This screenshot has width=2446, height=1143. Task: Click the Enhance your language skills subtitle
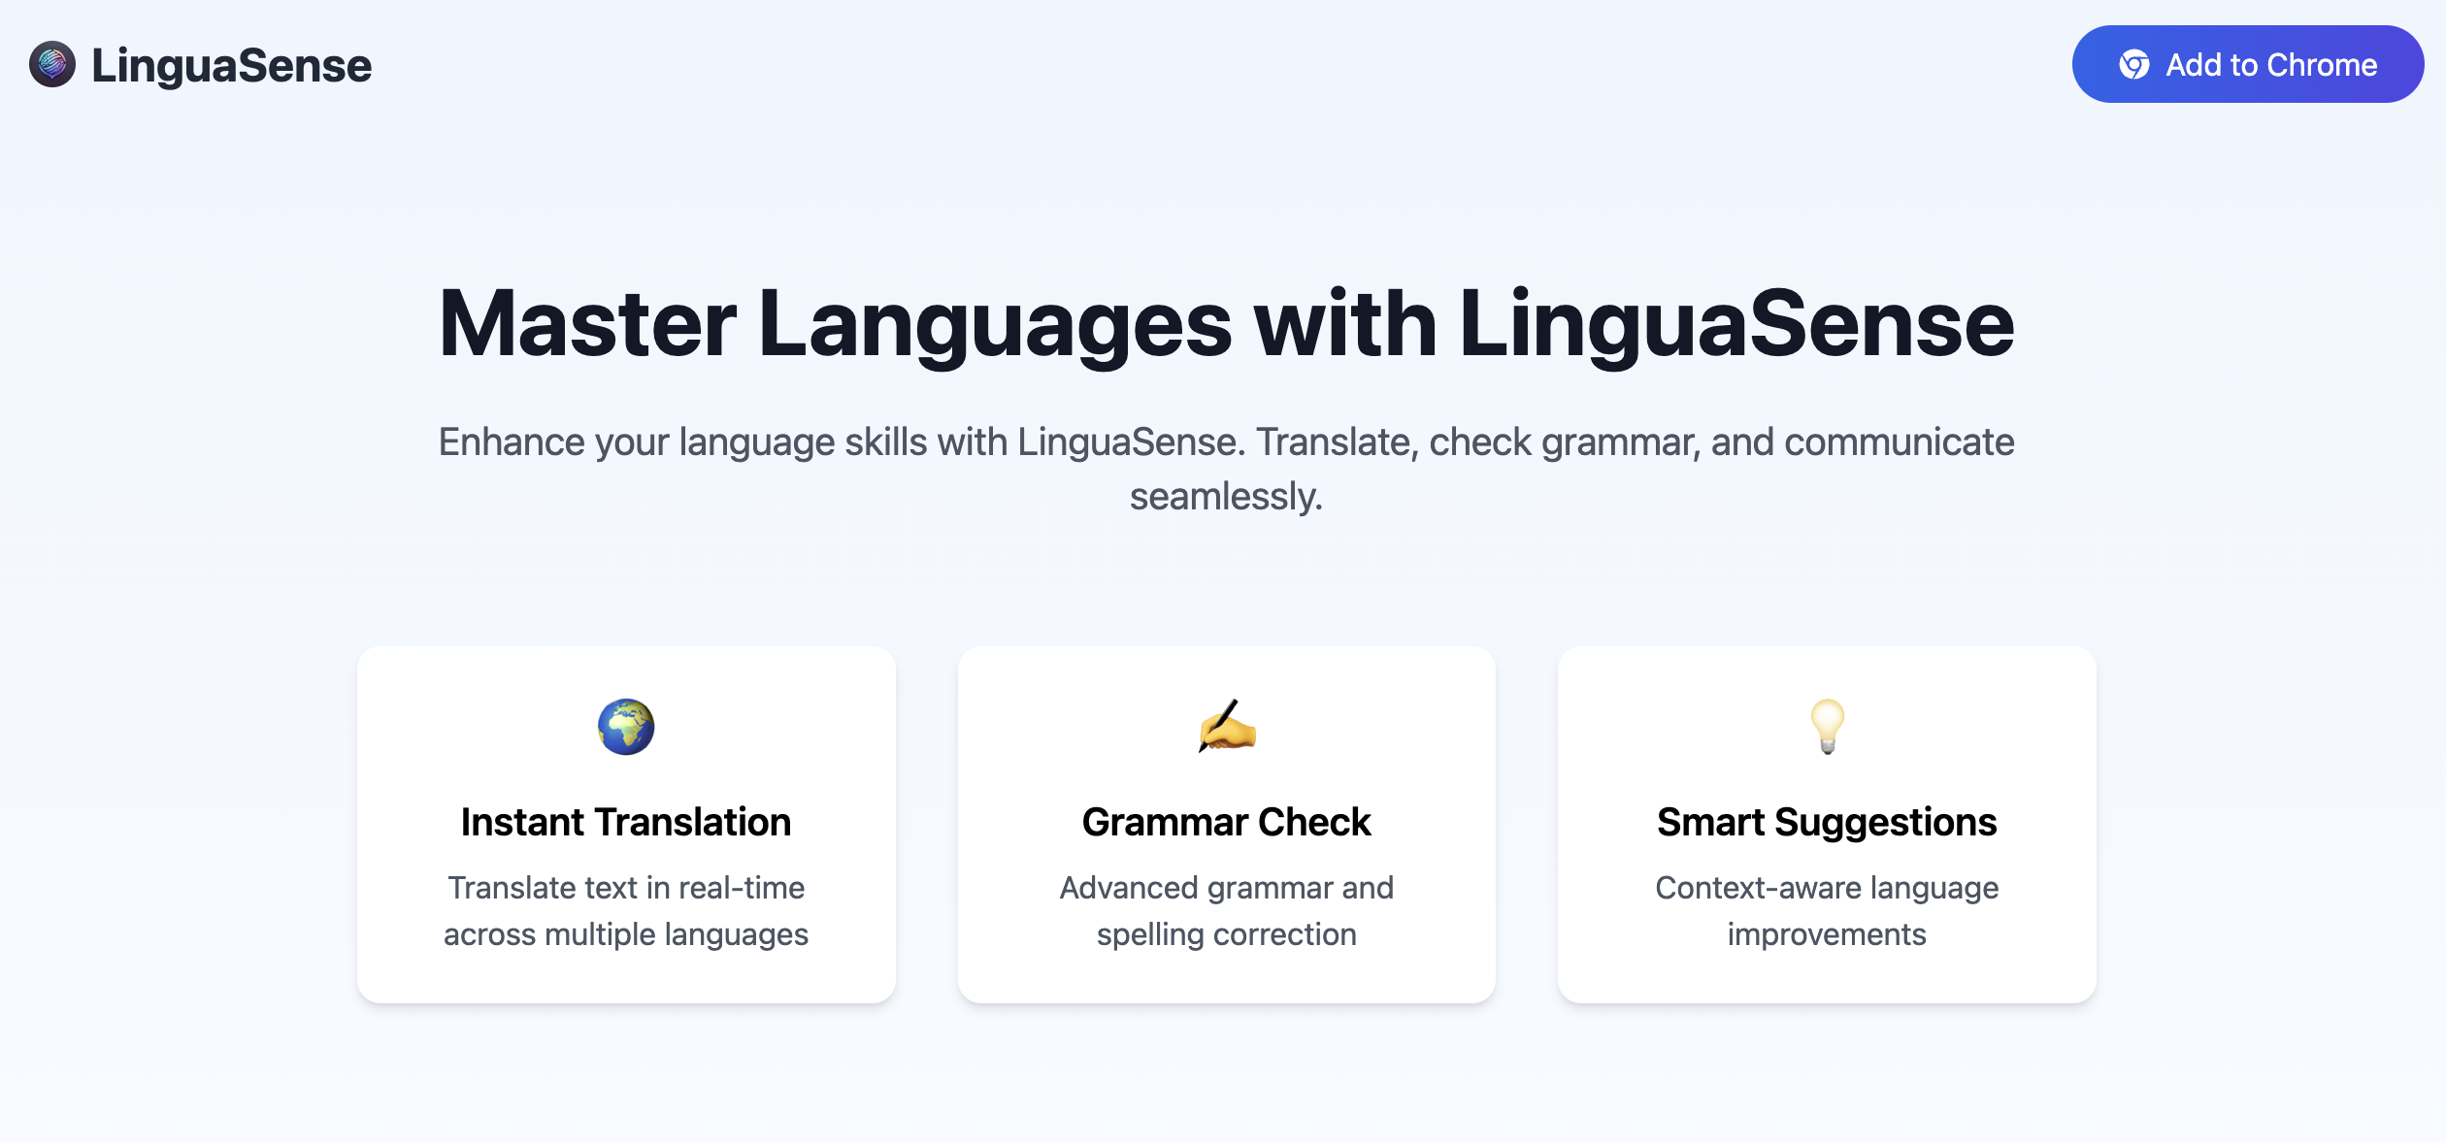(x=1226, y=442)
